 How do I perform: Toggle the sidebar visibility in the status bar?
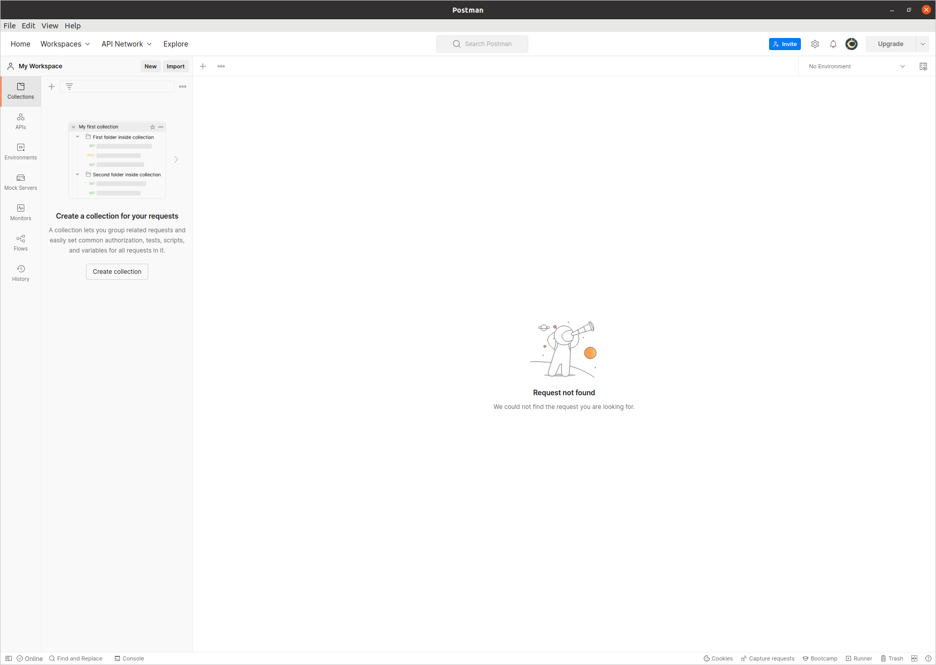pos(8,658)
